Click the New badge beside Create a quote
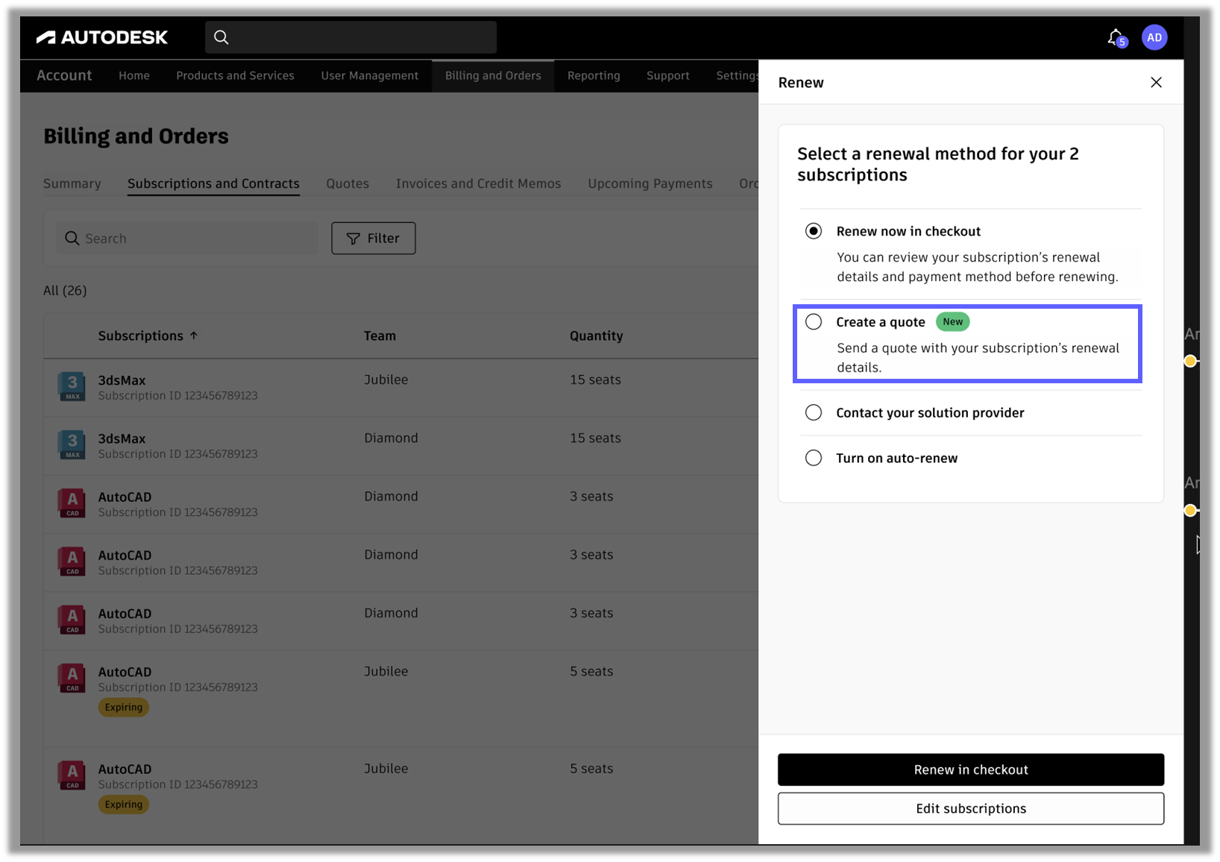 tap(952, 321)
